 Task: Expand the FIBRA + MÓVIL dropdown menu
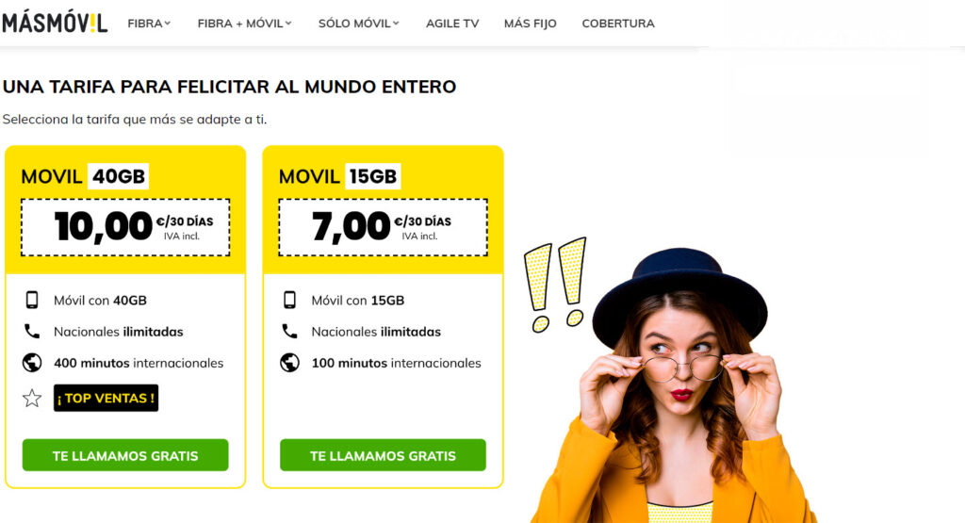244,24
